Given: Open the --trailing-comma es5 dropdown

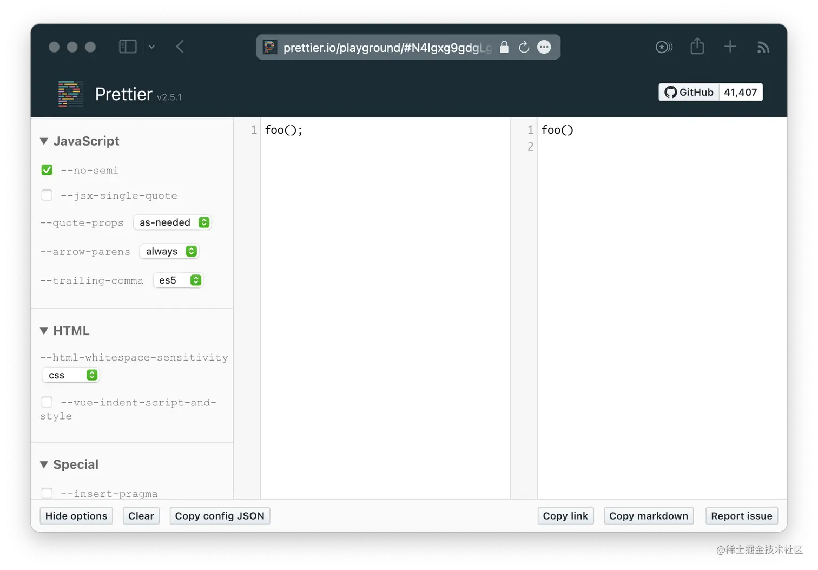Looking at the screenshot, I should pos(178,280).
